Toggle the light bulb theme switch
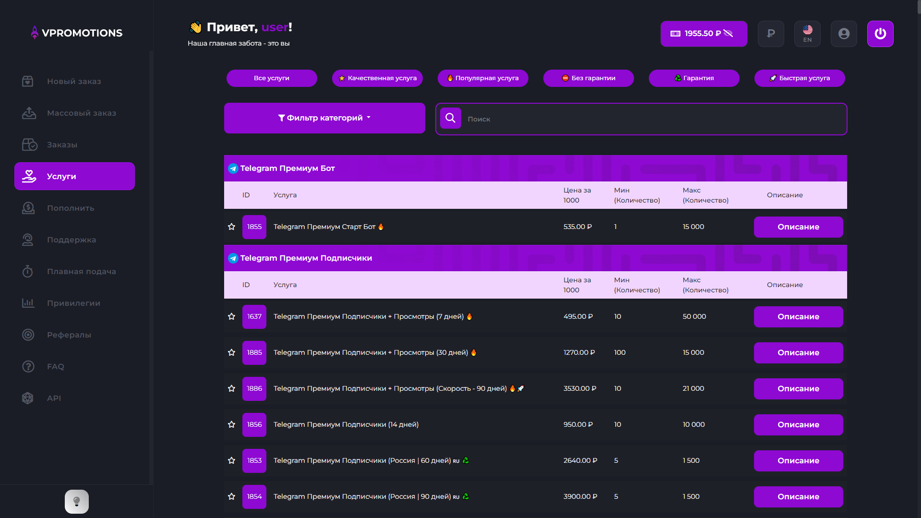 pyautogui.click(x=77, y=502)
